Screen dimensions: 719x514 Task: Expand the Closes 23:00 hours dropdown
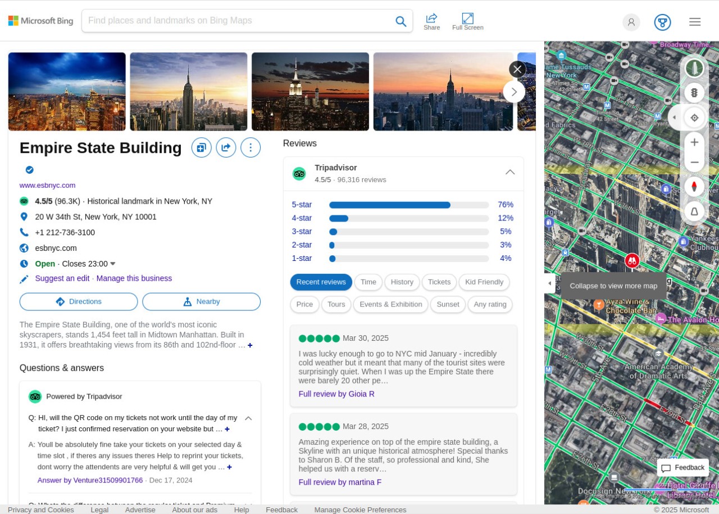pos(112,263)
